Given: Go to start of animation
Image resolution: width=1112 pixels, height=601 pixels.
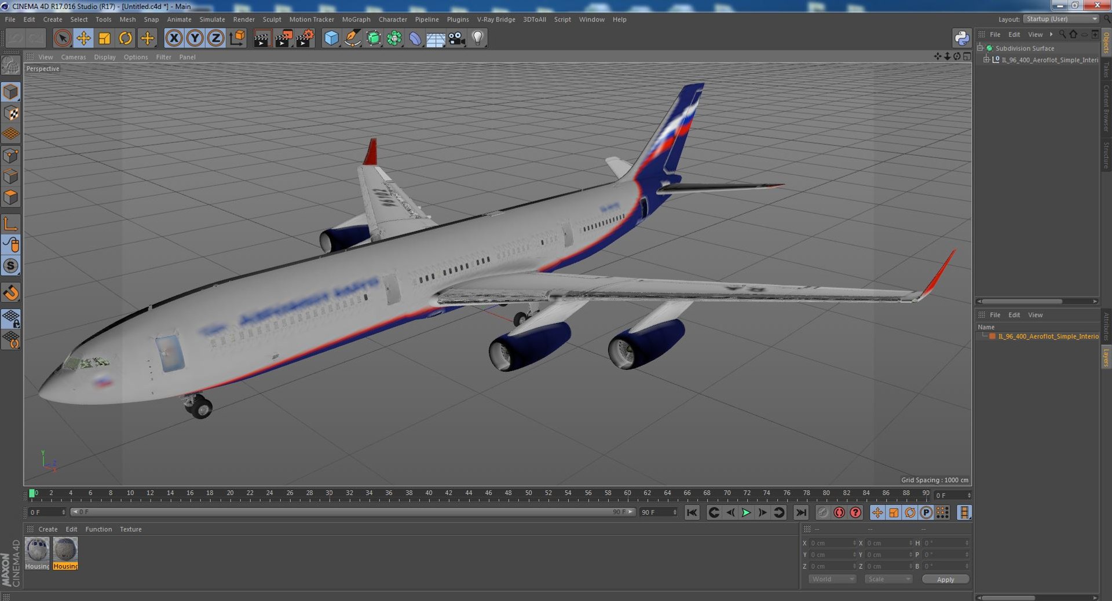Looking at the screenshot, I should coord(692,512).
